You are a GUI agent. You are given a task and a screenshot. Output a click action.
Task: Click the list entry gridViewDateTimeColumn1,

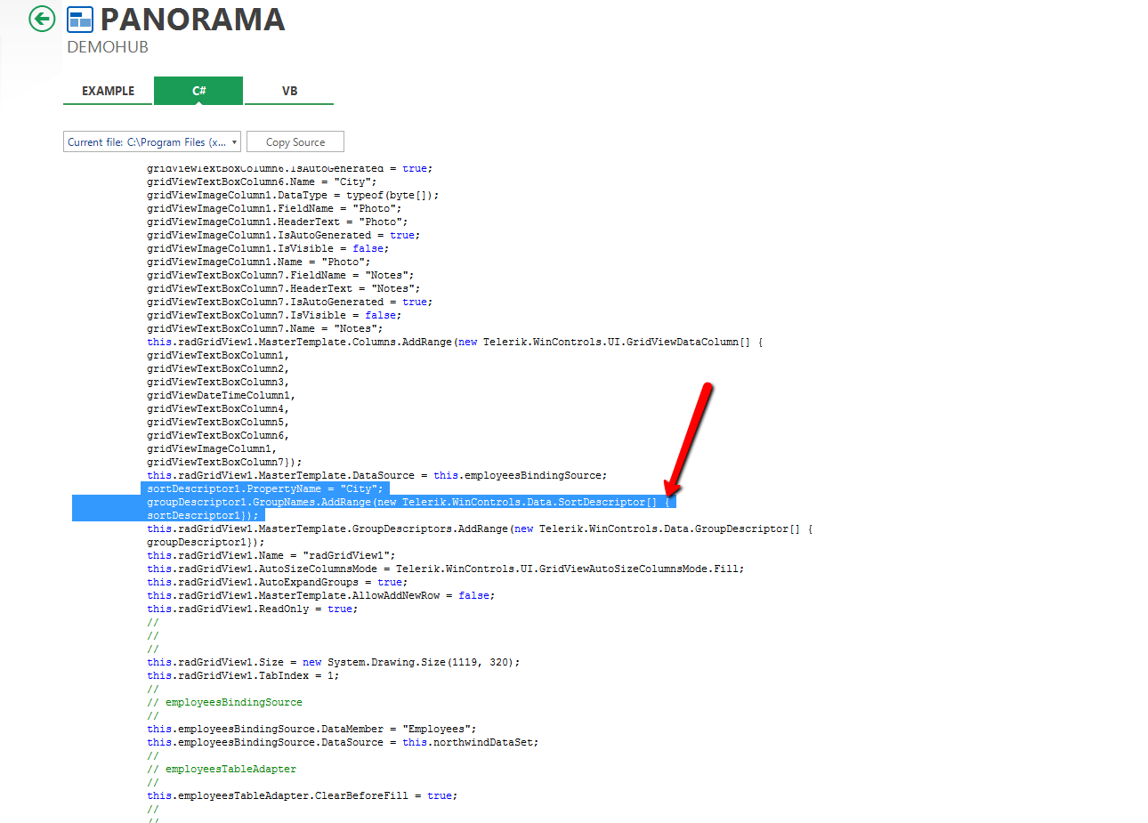(x=221, y=395)
